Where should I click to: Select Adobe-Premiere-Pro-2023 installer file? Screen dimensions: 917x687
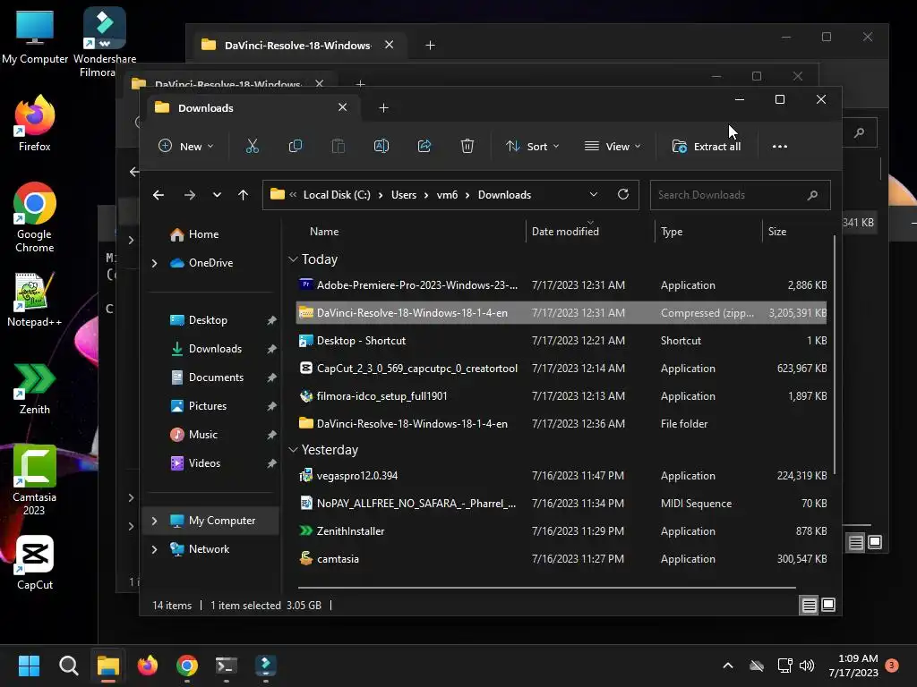tap(561, 285)
